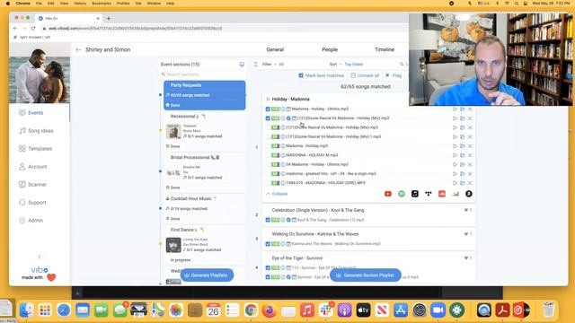The width and height of the screenshot is (575, 323).
Task: Play the MADONNA - HOLIDAY M.mp3 match
Action: (455, 155)
